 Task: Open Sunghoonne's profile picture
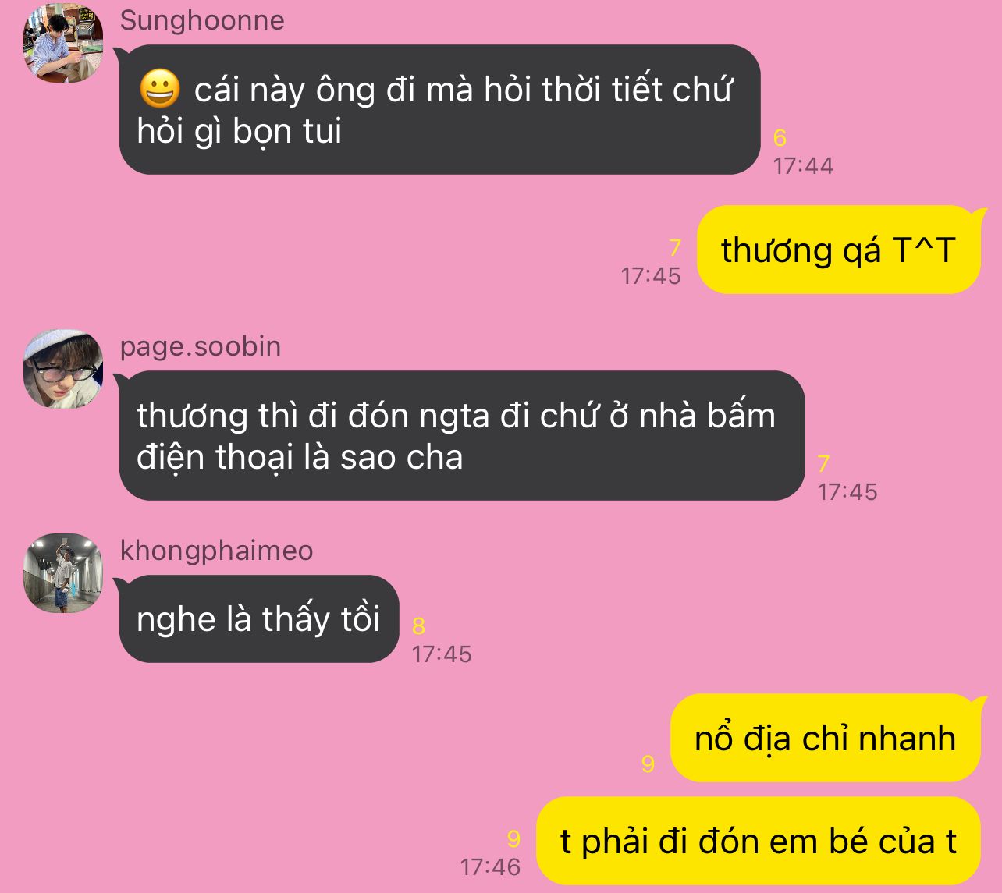coord(63,43)
